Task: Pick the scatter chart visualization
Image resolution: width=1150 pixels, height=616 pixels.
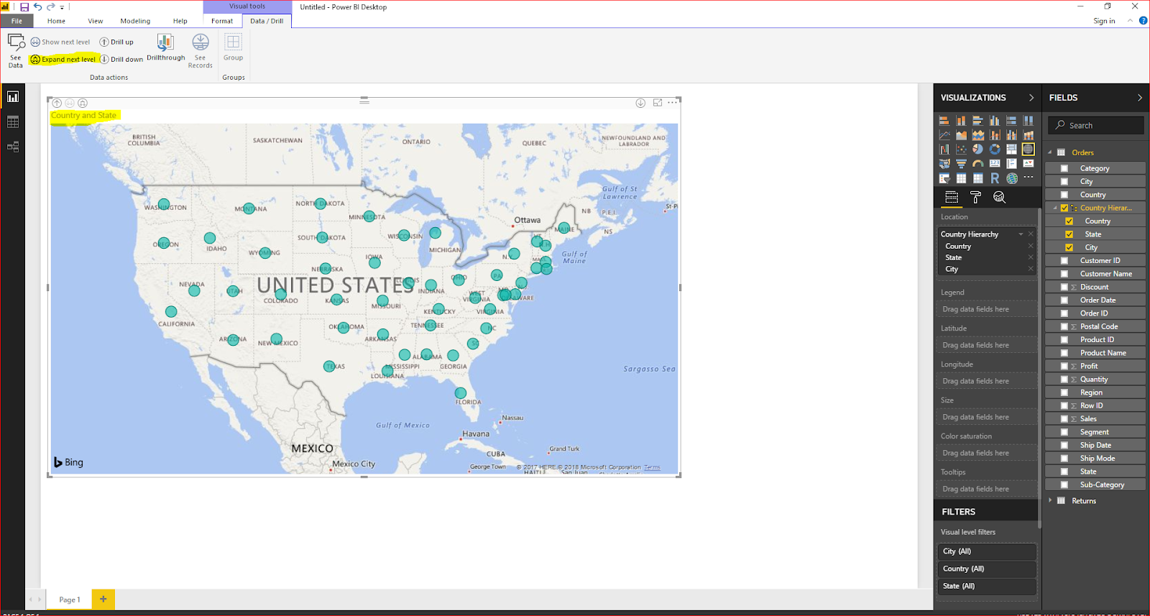Action: point(961,150)
